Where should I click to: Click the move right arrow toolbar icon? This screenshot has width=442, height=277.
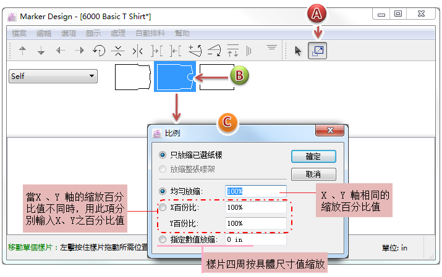coord(79,51)
